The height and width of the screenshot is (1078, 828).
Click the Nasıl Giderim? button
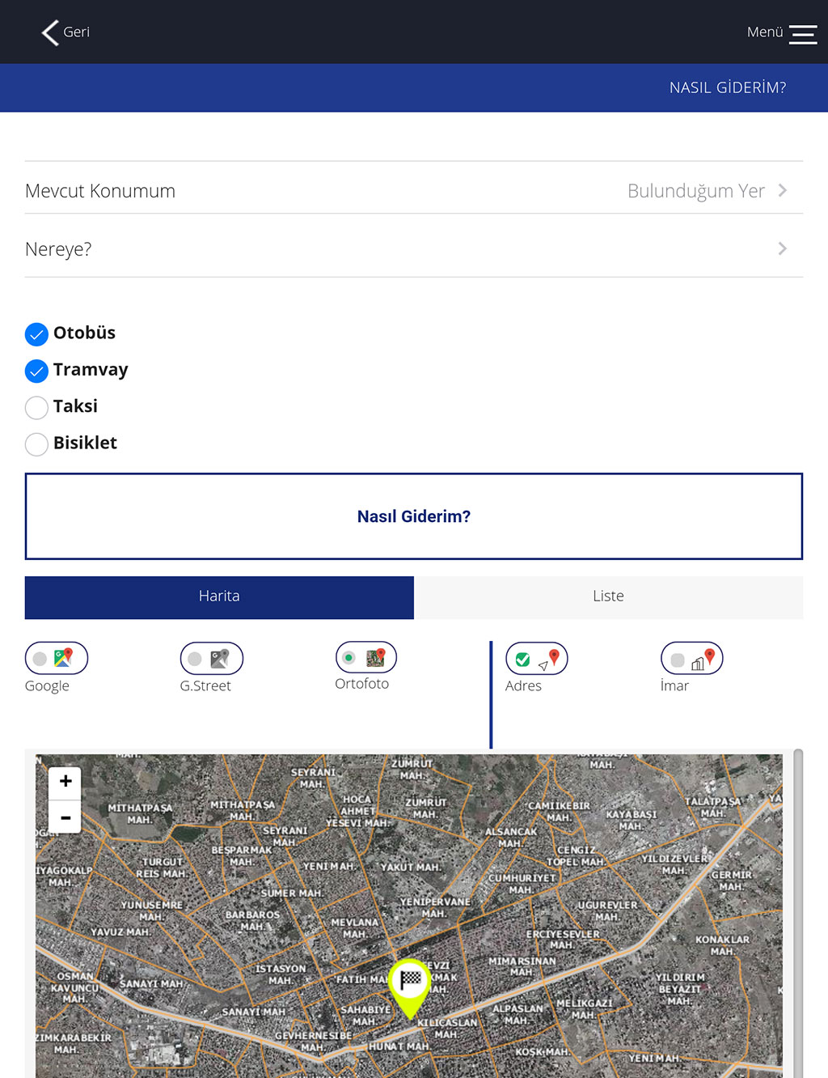coord(414,516)
